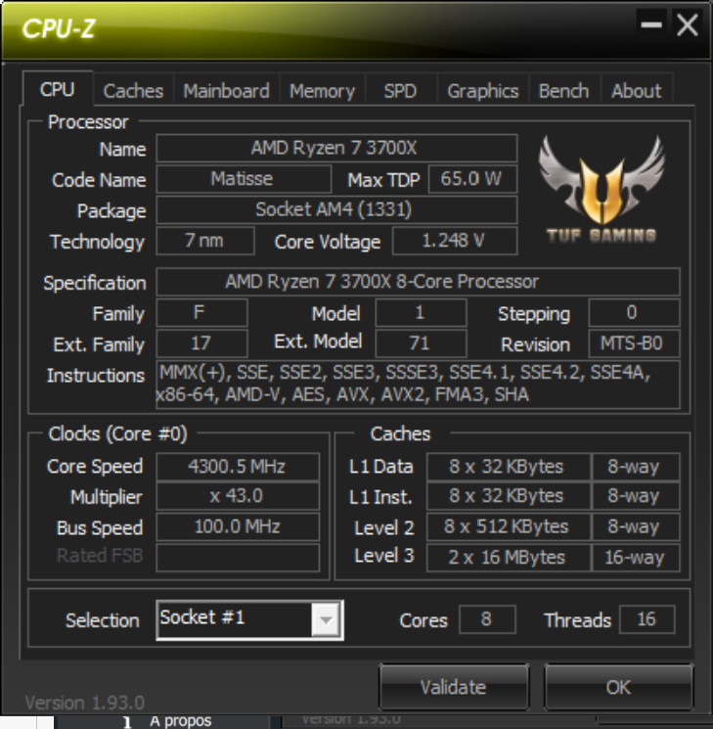Click the Validate button

454,687
